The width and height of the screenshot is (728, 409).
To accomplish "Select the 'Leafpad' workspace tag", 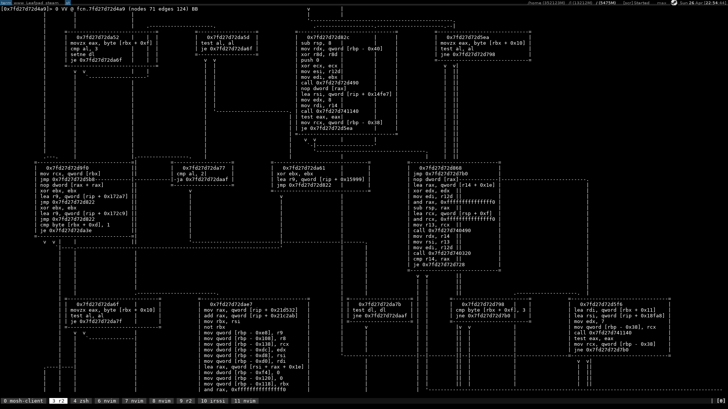I will tap(35, 3).
